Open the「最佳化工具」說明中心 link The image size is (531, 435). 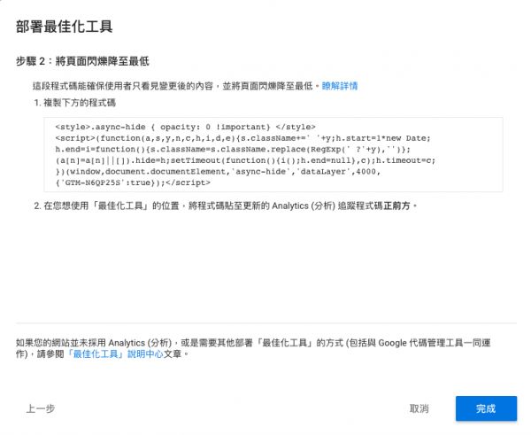[115, 354]
